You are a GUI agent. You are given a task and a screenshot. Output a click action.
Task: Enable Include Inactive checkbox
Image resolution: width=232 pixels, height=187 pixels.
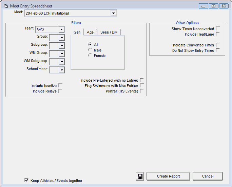(x=60, y=86)
